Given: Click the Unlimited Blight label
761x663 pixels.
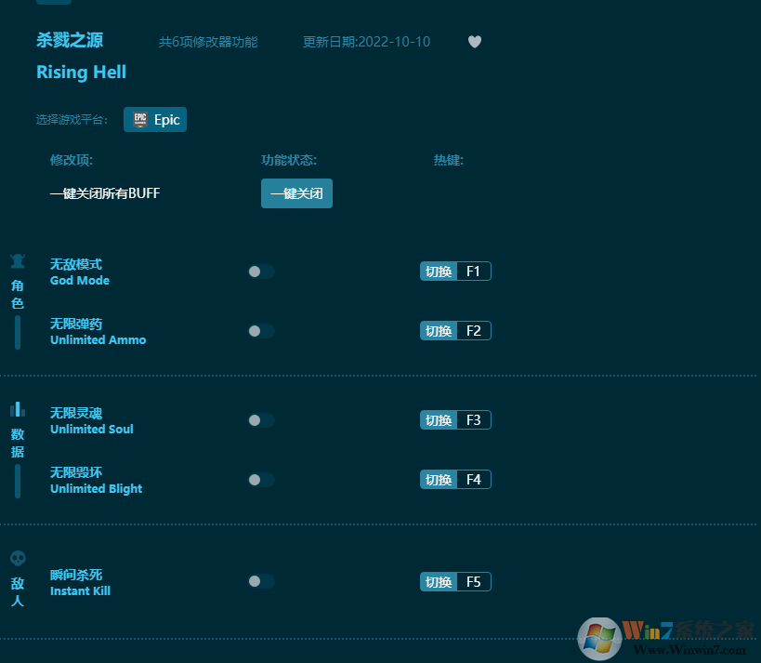Looking at the screenshot, I should 96,488.
